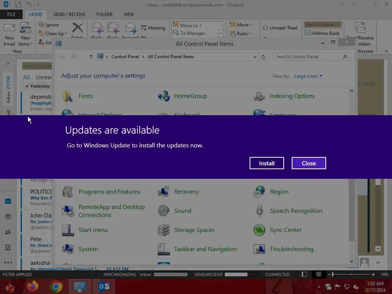392x294 pixels.
Task: Switch to VIEW ribbon tab
Action: click(129, 15)
